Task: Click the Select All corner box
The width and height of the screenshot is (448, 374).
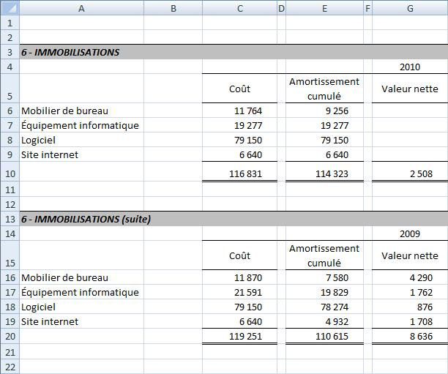Action: [x=9, y=8]
